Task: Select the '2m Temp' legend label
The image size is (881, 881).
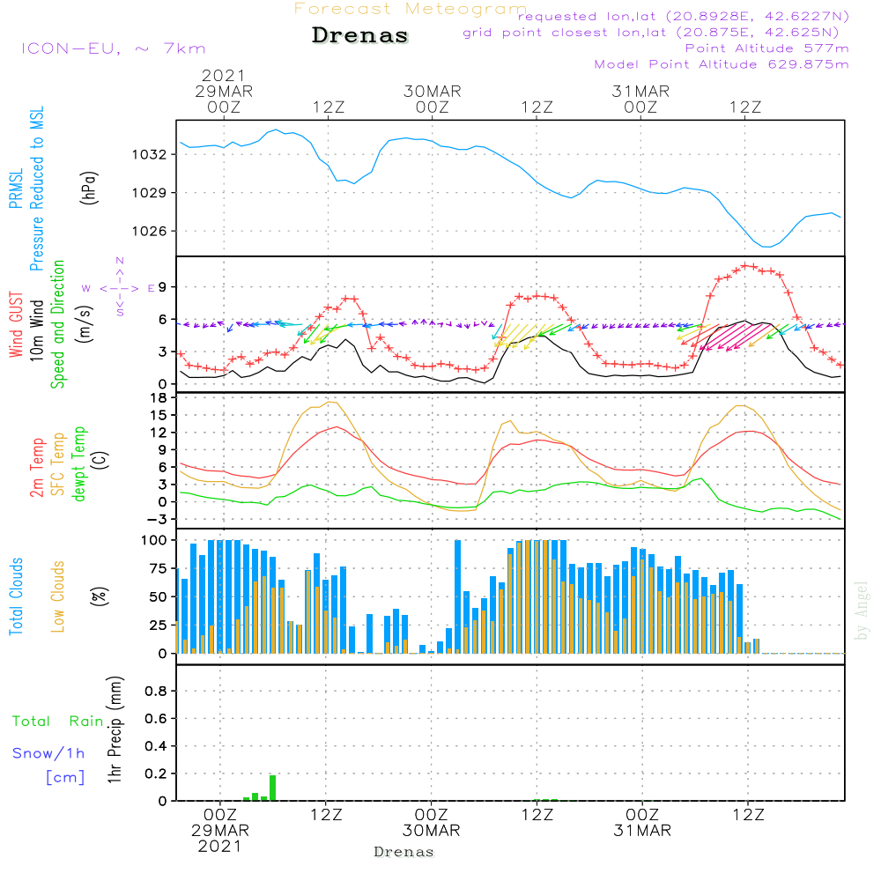Action: (37, 466)
